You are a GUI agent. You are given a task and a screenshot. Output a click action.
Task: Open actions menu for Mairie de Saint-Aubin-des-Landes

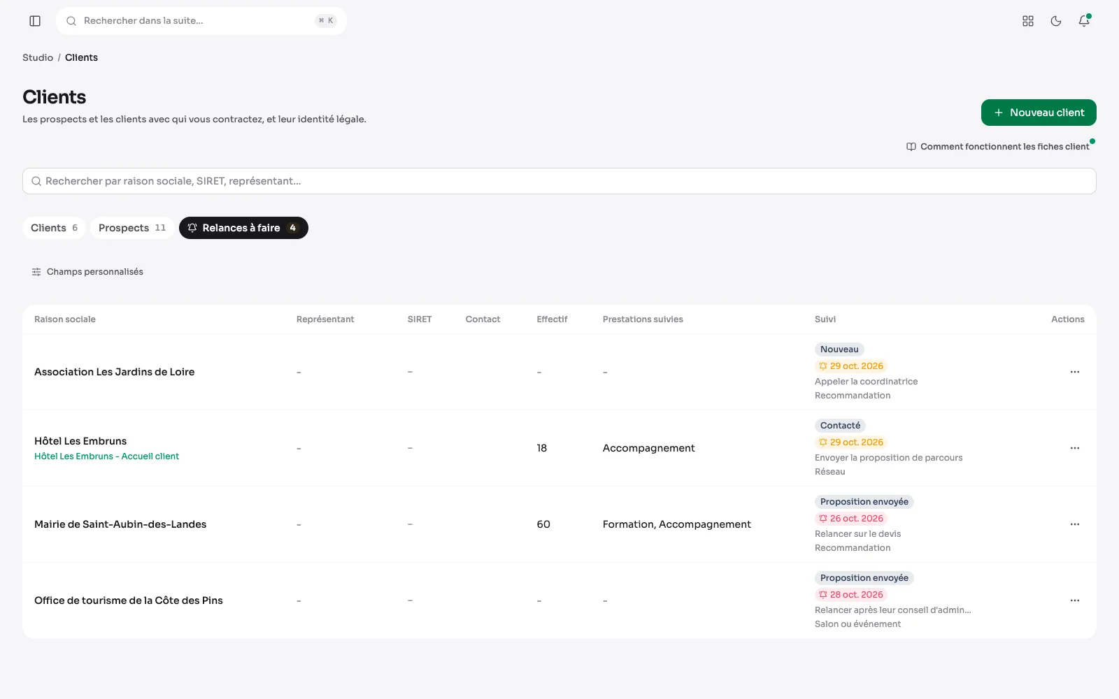tap(1075, 524)
